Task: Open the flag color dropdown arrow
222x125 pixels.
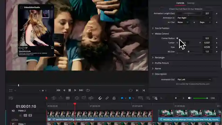Action: coord(126,98)
